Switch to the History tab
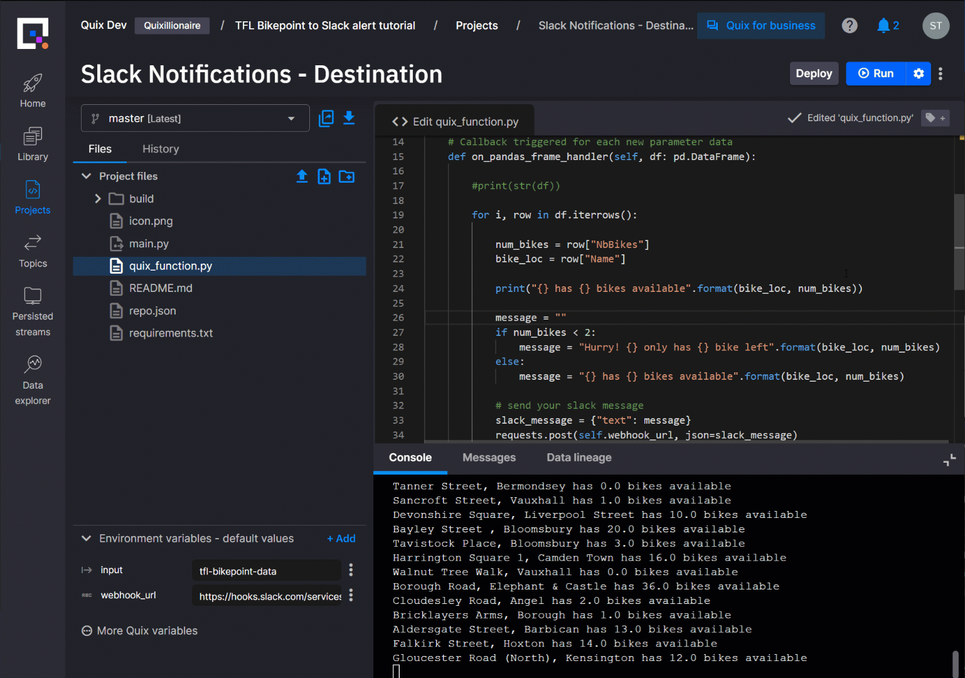This screenshot has width=965, height=678. (x=161, y=149)
